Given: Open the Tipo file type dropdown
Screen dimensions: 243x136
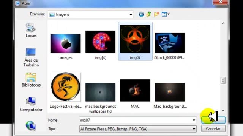Looking at the screenshot, I should click(x=138, y=129).
